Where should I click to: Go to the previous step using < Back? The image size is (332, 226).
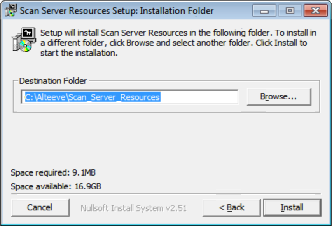[x=231, y=208]
